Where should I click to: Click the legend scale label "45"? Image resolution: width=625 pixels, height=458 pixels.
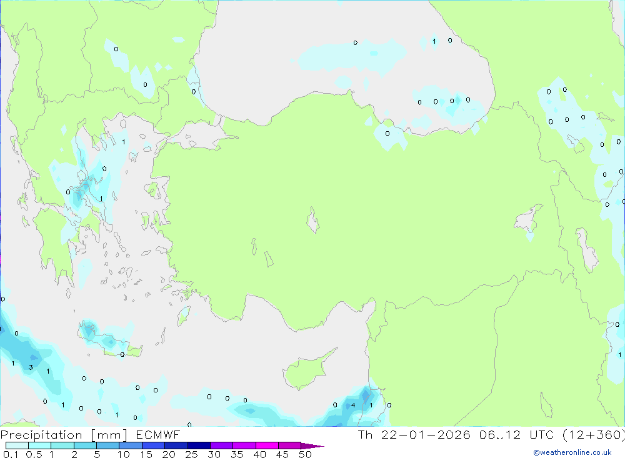[282, 454]
